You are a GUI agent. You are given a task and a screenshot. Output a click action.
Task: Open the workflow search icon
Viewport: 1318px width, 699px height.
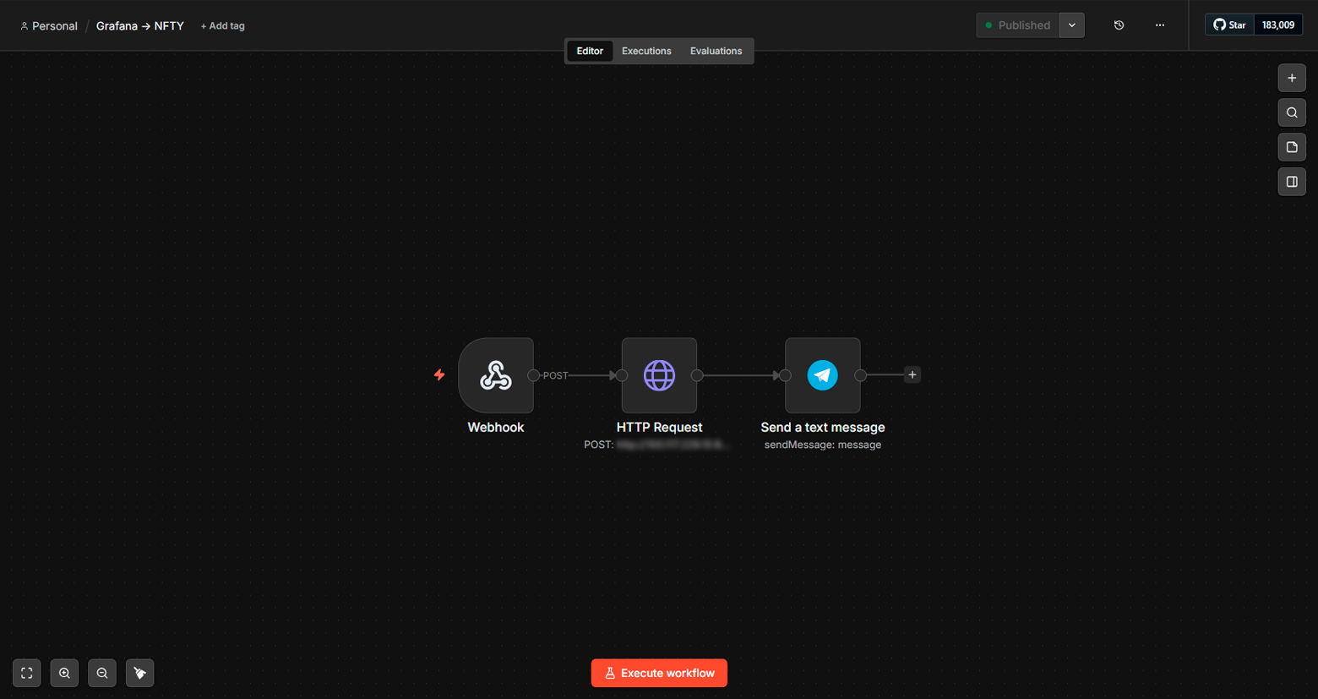1291,112
